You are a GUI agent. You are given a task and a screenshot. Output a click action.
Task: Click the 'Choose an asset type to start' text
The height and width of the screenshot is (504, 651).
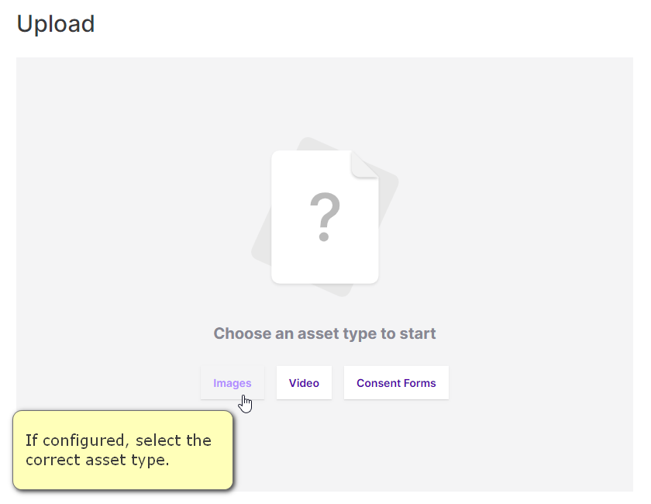325,333
